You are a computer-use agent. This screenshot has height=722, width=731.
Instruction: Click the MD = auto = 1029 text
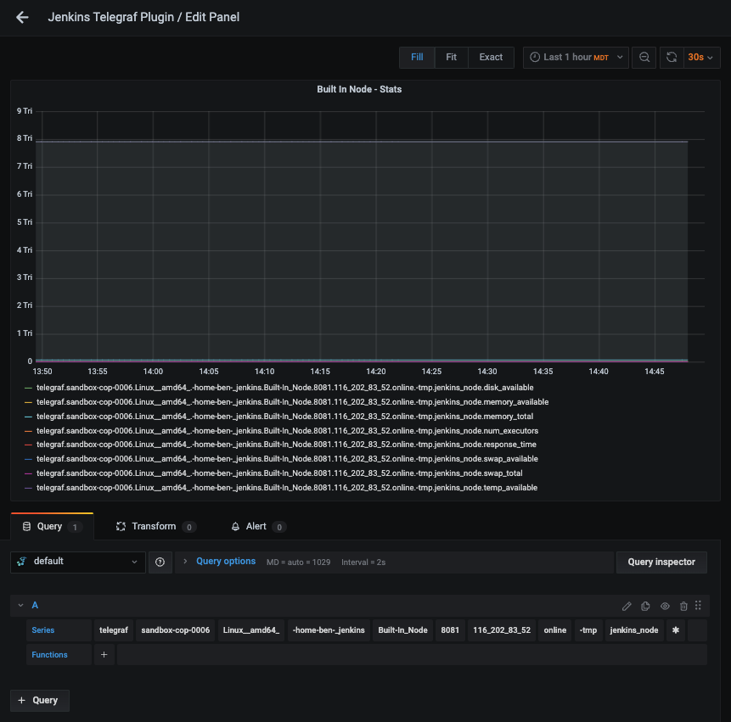coord(298,562)
